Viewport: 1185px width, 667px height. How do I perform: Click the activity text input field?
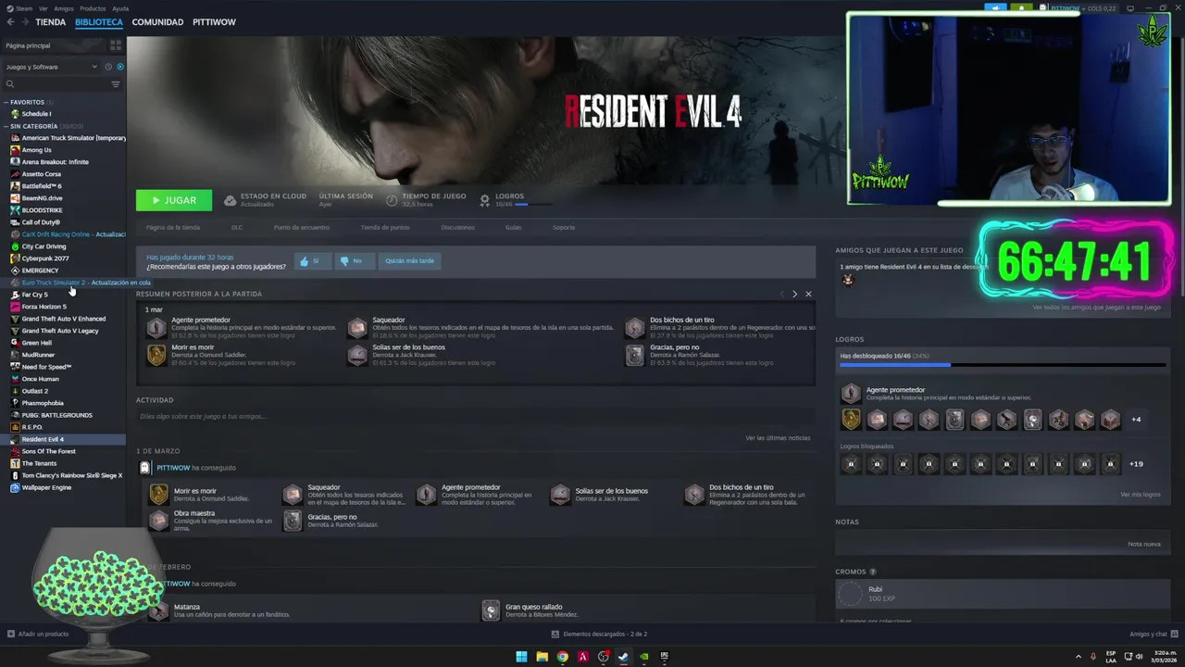(x=476, y=417)
